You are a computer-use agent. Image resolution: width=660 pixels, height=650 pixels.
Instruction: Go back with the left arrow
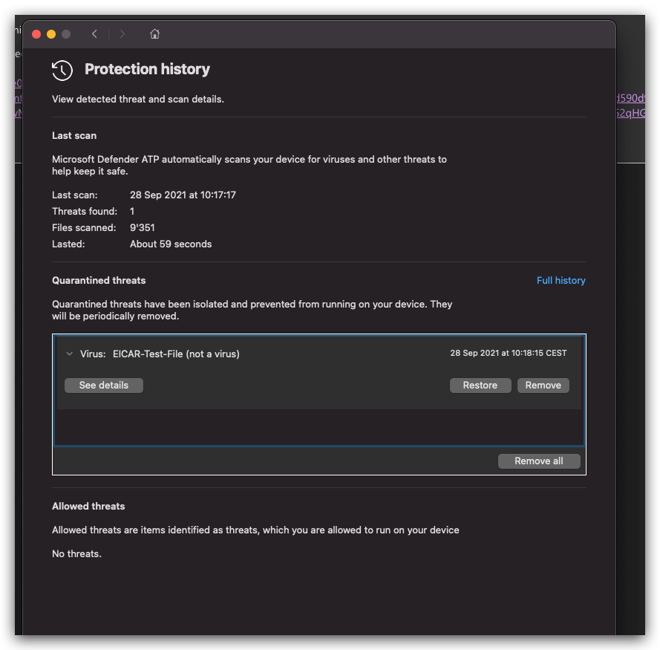(x=94, y=34)
